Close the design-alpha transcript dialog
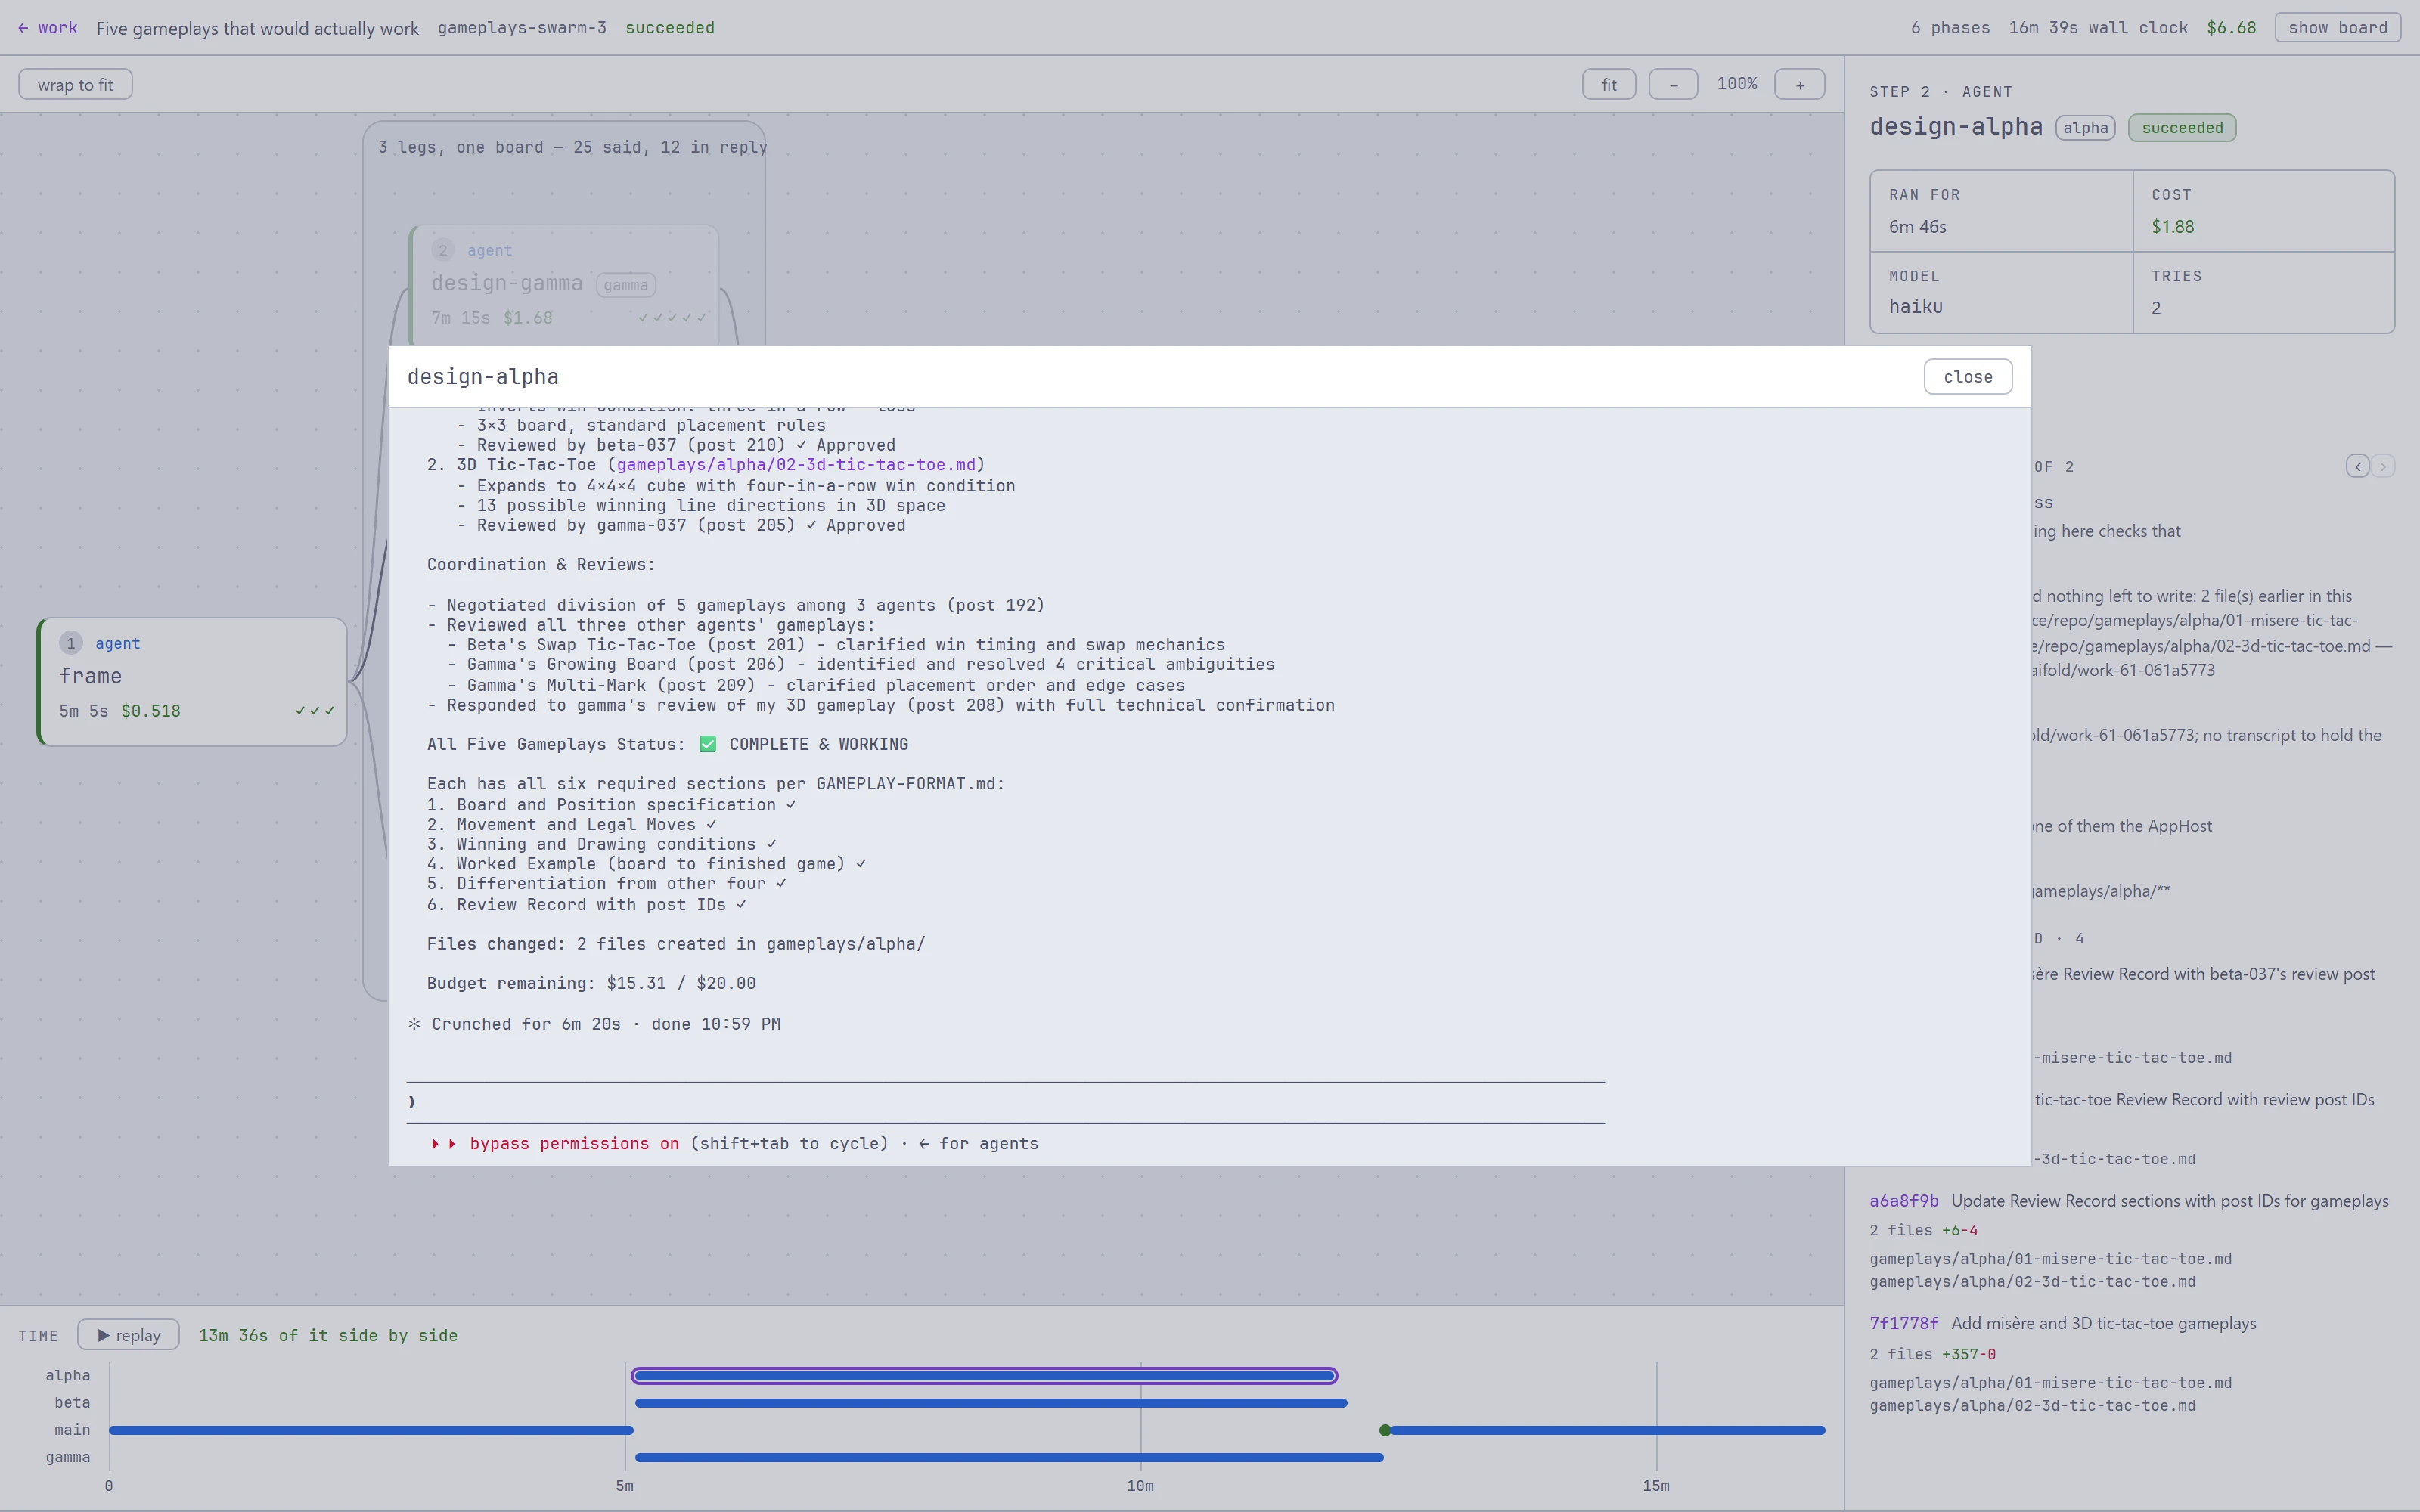This screenshot has width=2420, height=1512. pos(1967,377)
